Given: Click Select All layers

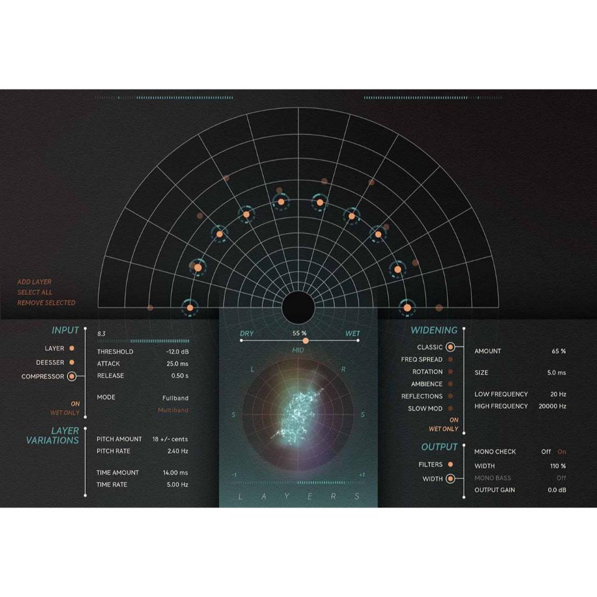Looking at the screenshot, I should [35, 292].
